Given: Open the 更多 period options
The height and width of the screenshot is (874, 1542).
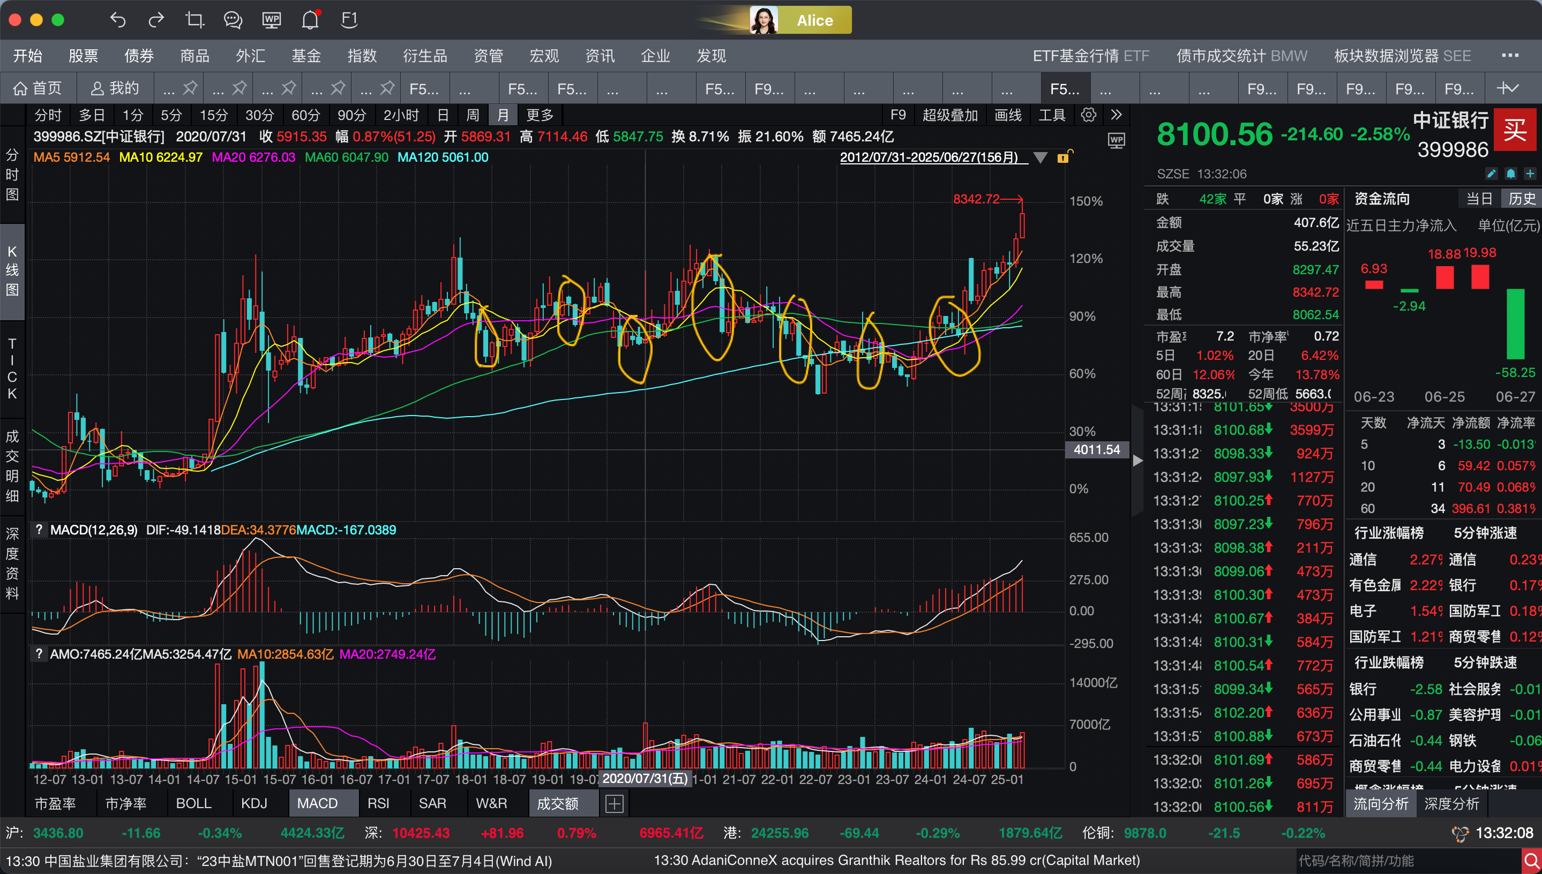Looking at the screenshot, I should pyautogui.click(x=539, y=115).
